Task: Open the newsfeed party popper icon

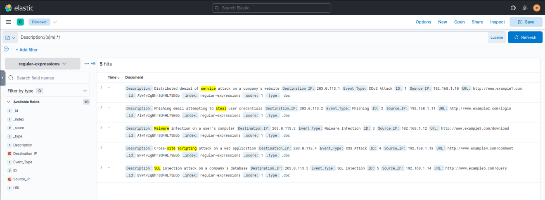Action: pos(525,8)
